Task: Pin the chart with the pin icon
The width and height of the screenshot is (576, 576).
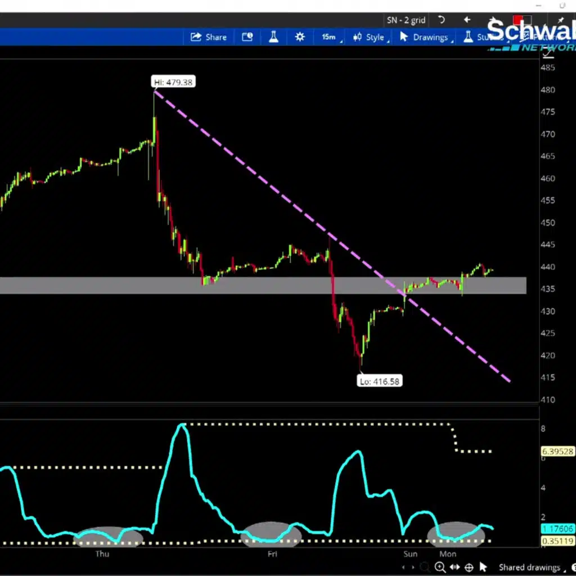Action: pyautogui.click(x=561, y=20)
